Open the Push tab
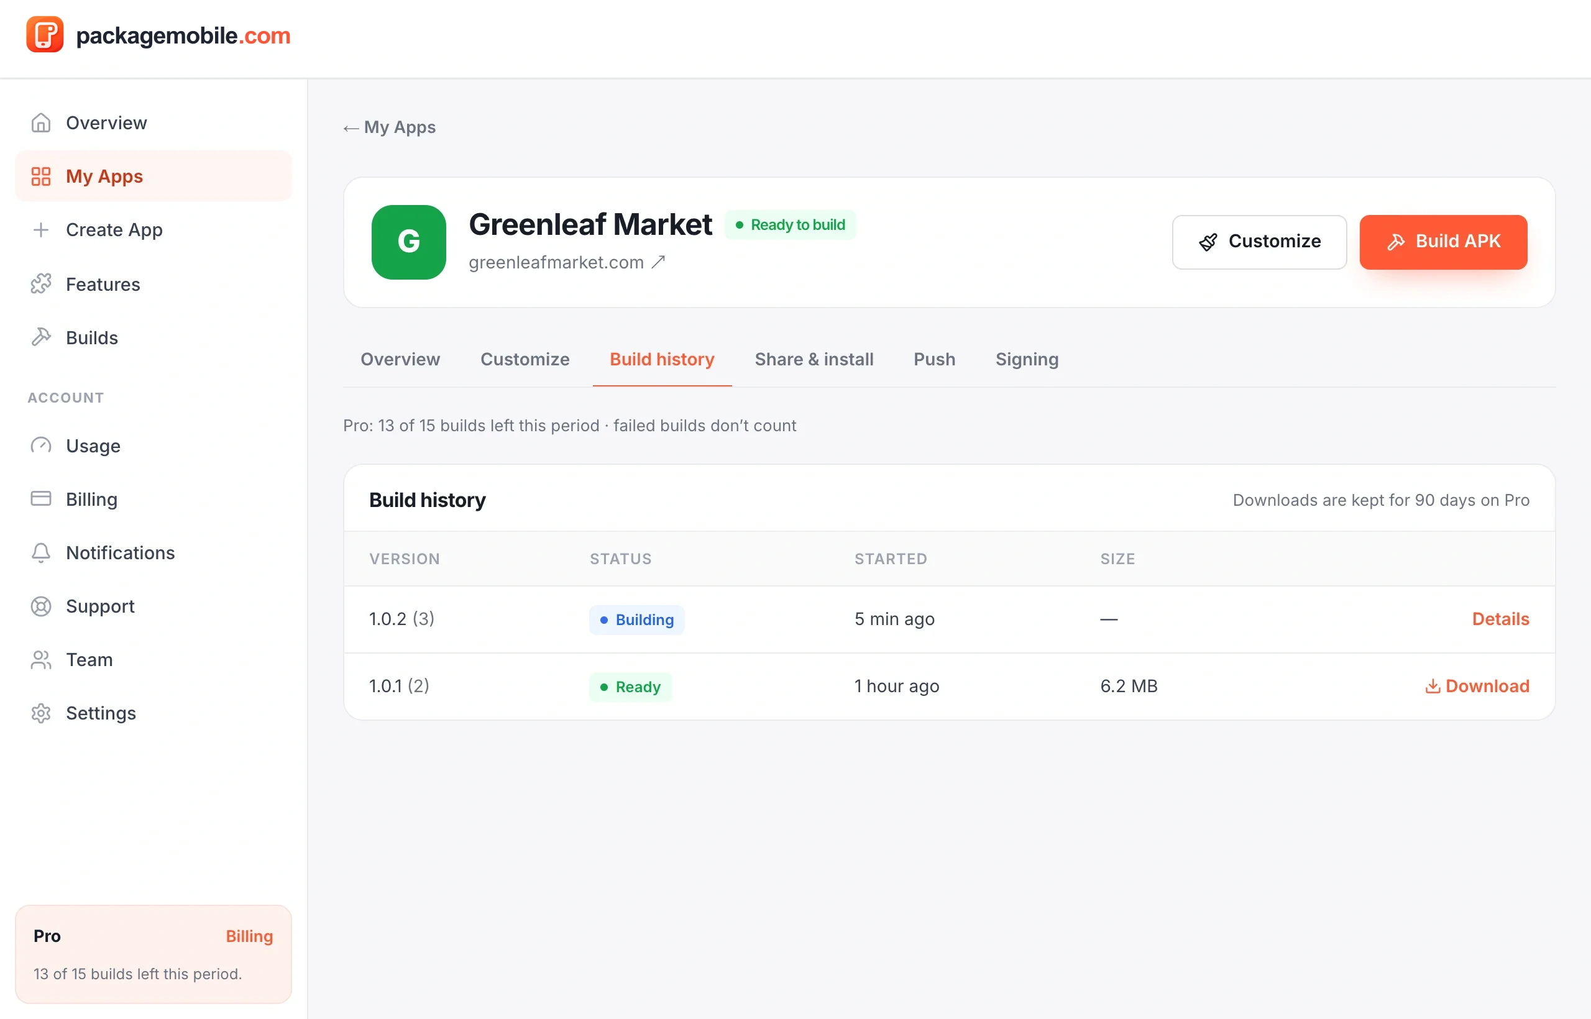1591x1019 pixels. pos(935,359)
